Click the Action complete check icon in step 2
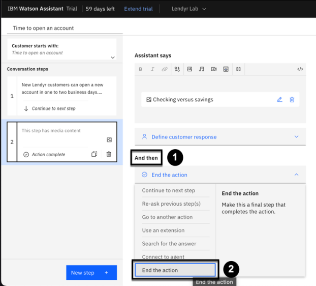 [26, 155]
